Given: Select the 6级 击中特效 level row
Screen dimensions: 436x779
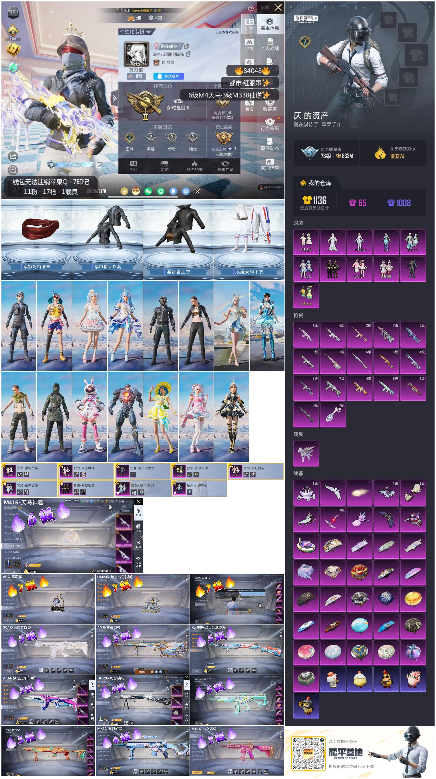Looking at the screenshot, I should pos(15,546).
